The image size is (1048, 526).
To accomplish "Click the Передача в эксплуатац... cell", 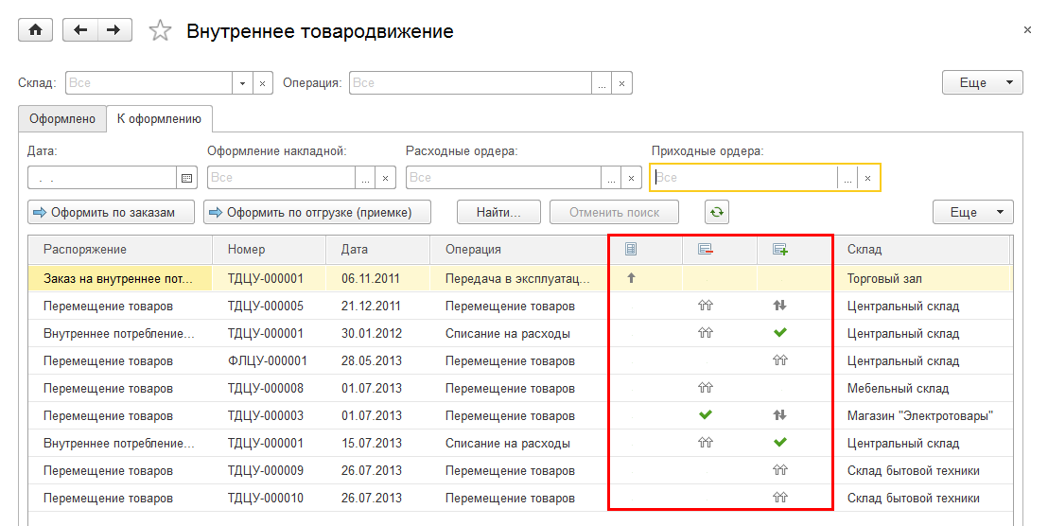I will pos(518,279).
